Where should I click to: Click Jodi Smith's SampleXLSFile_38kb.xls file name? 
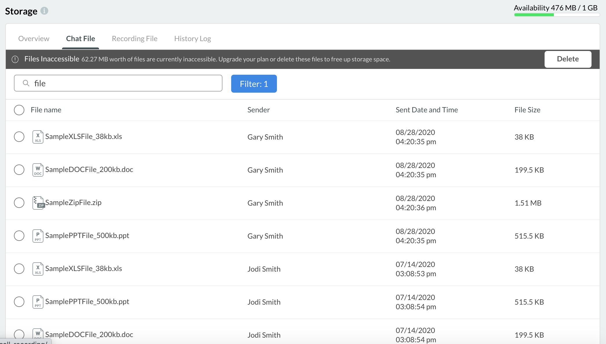coord(83,268)
